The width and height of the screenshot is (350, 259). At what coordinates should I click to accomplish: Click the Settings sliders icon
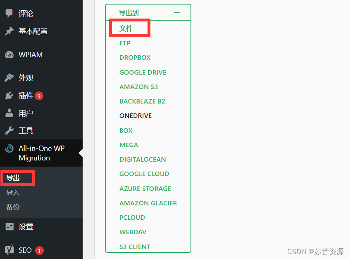tap(9, 226)
